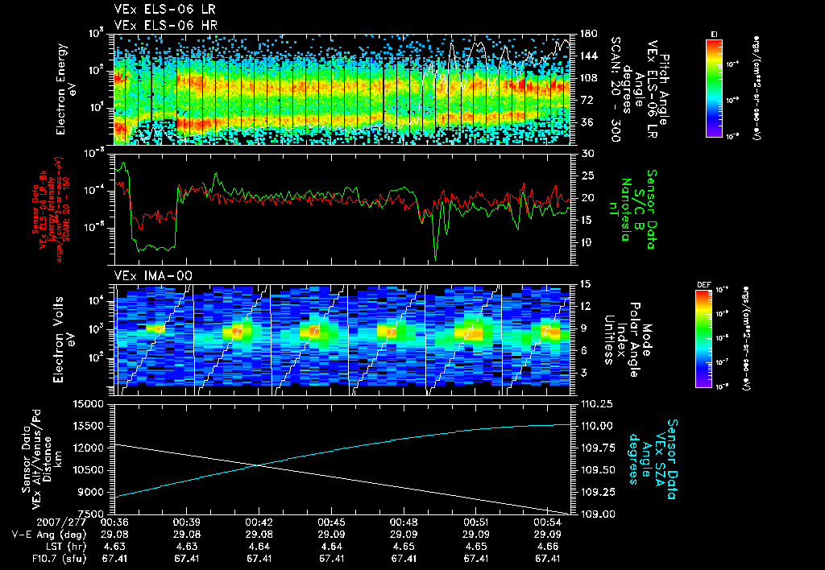Screen dimensions: 825x570
Task: Click V-E angle 29.09 under 00:45
Action: [x=331, y=535]
